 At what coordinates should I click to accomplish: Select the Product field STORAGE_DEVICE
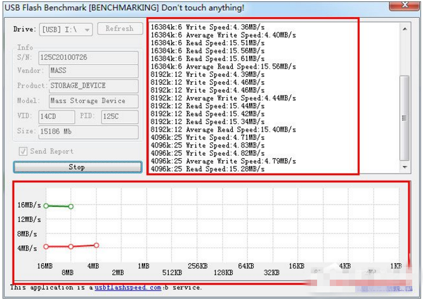[x=94, y=86]
